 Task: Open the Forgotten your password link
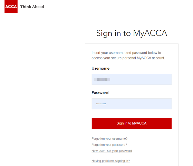pos(109,145)
